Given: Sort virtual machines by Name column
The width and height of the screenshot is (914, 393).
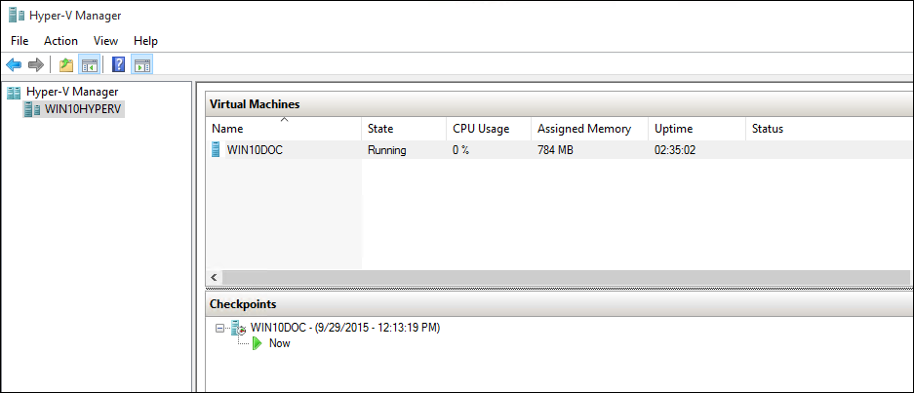Looking at the screenshot, I should point(227,129).
